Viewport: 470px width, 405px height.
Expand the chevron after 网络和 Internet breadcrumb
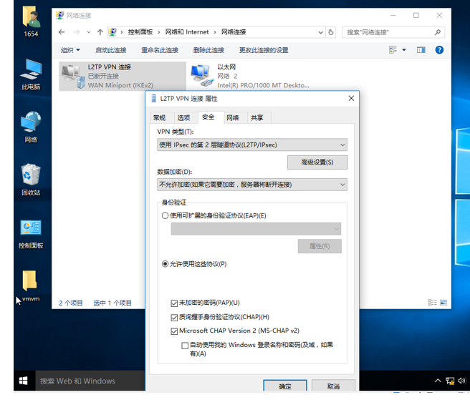point(215,32)
